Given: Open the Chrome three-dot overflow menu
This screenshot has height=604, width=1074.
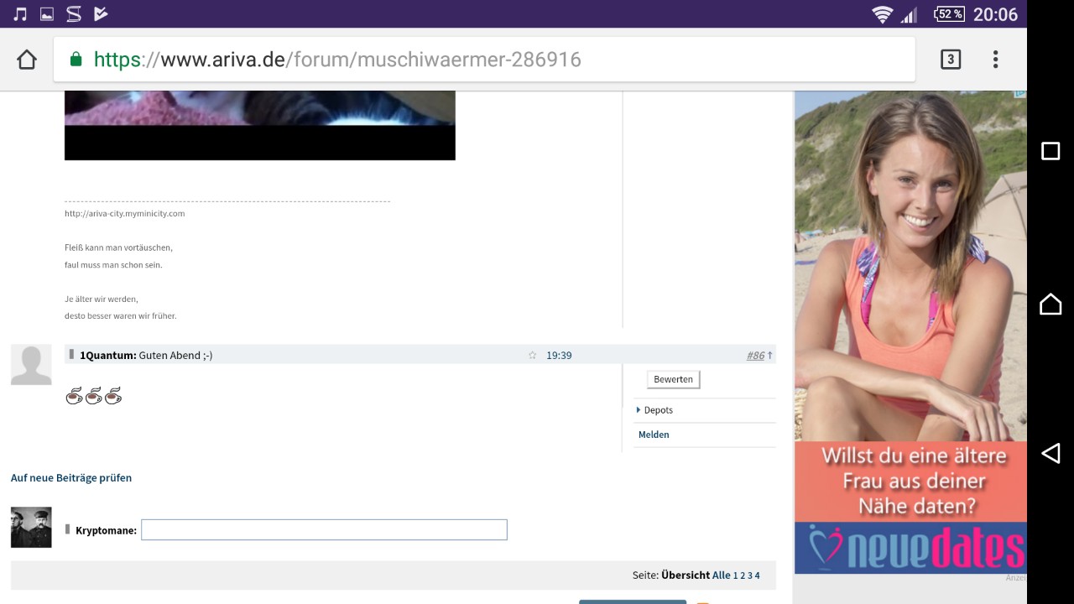Looking at the screenshot, I should pyautogui.click(x=995, y=60).
